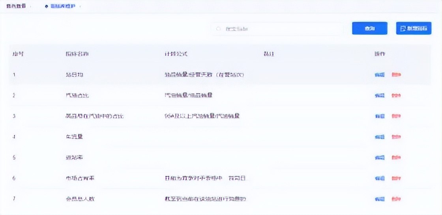
Task: Click the formula cell in row 1
Action: point(204,75)
